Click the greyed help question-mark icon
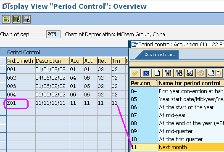Image resolution: width=224 pixels, height=152 pixels. 201,73
